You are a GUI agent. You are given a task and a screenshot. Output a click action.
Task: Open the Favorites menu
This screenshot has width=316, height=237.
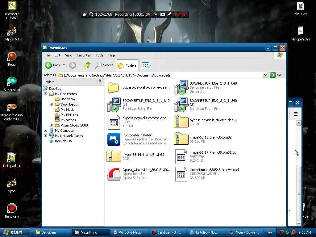tap(84, 55)
